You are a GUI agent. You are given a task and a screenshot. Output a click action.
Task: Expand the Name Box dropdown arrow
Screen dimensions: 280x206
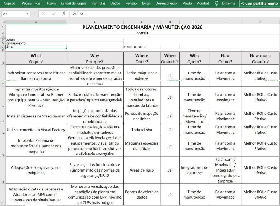27,14
